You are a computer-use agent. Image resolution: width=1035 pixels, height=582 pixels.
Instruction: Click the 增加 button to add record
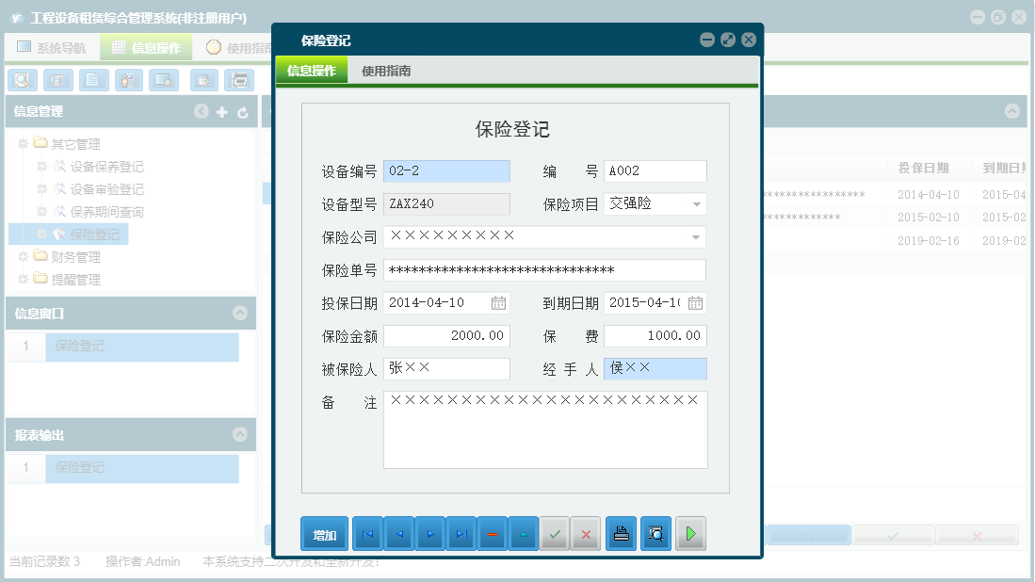coord(324,533)
